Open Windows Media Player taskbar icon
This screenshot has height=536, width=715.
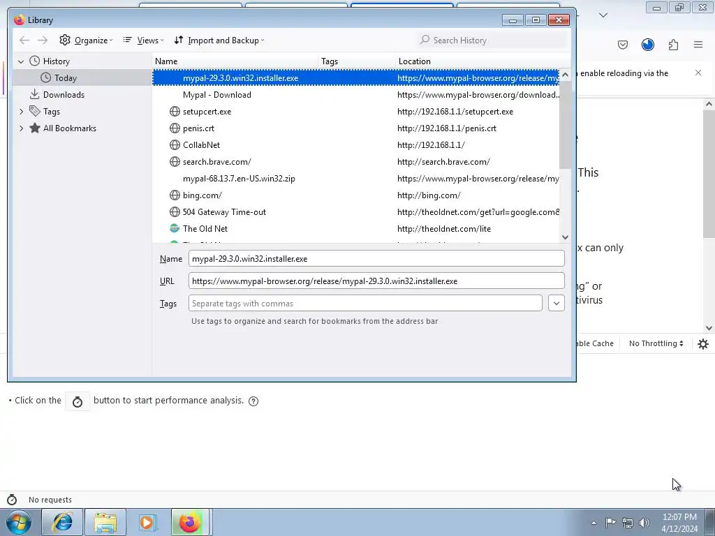148,522
